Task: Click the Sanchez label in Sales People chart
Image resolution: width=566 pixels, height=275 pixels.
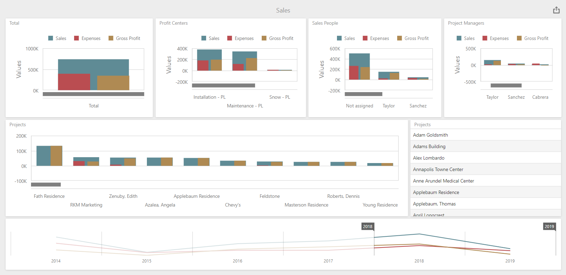Action: click(418, 106)
